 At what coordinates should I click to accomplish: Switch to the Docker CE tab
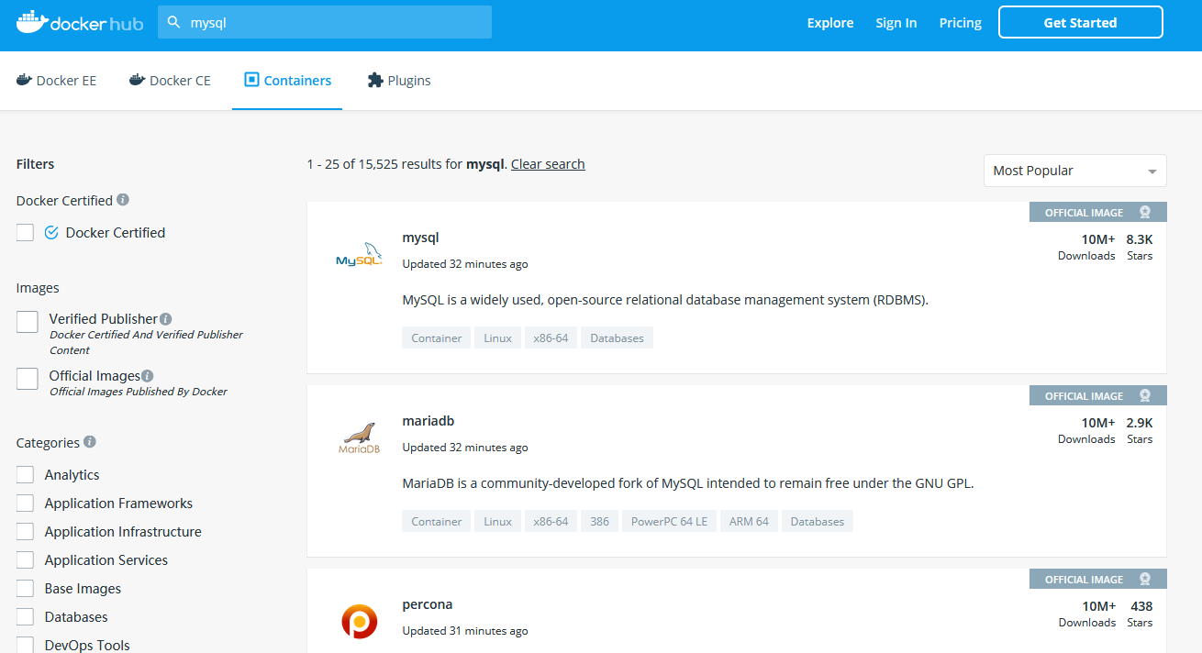click(170, 81)
